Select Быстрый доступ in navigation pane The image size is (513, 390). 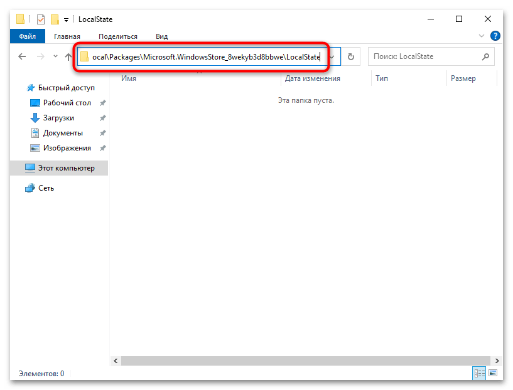click(66, 88)
